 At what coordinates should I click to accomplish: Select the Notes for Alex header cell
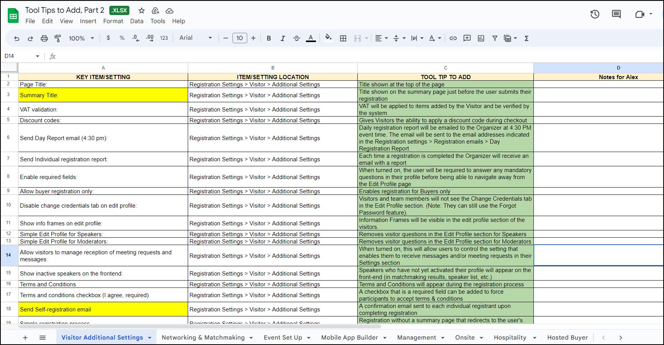(598, 77)
